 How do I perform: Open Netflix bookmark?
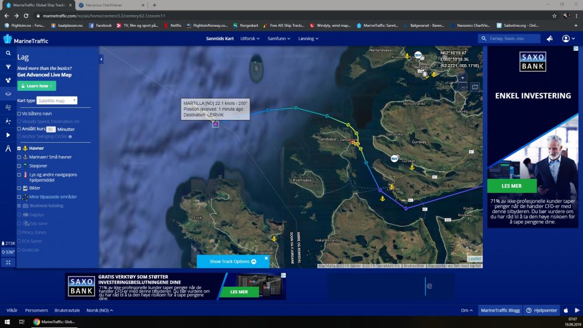tap(172, 26)
